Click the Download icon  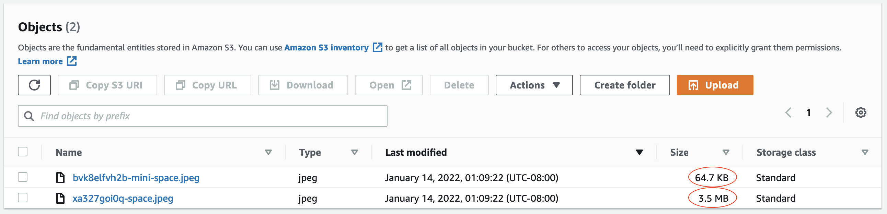coord(275,85)
